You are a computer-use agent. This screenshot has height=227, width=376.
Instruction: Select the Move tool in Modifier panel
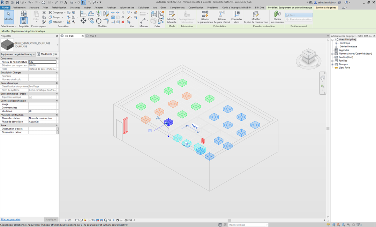coord(83,21)
